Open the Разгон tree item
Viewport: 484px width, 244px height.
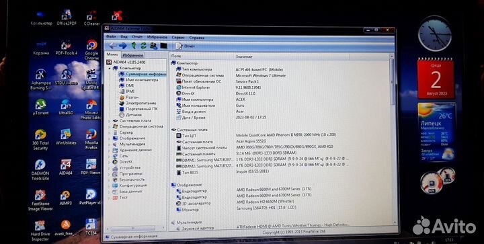click(128, 97)
